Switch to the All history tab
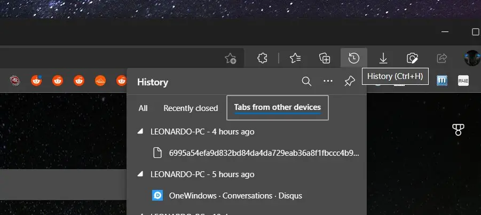Image resolution: width=481 pixels, height=215 pixels. pyautogui.click(x=143, y=108)
